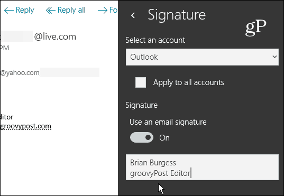Click the Reply all button

[66, 10]
